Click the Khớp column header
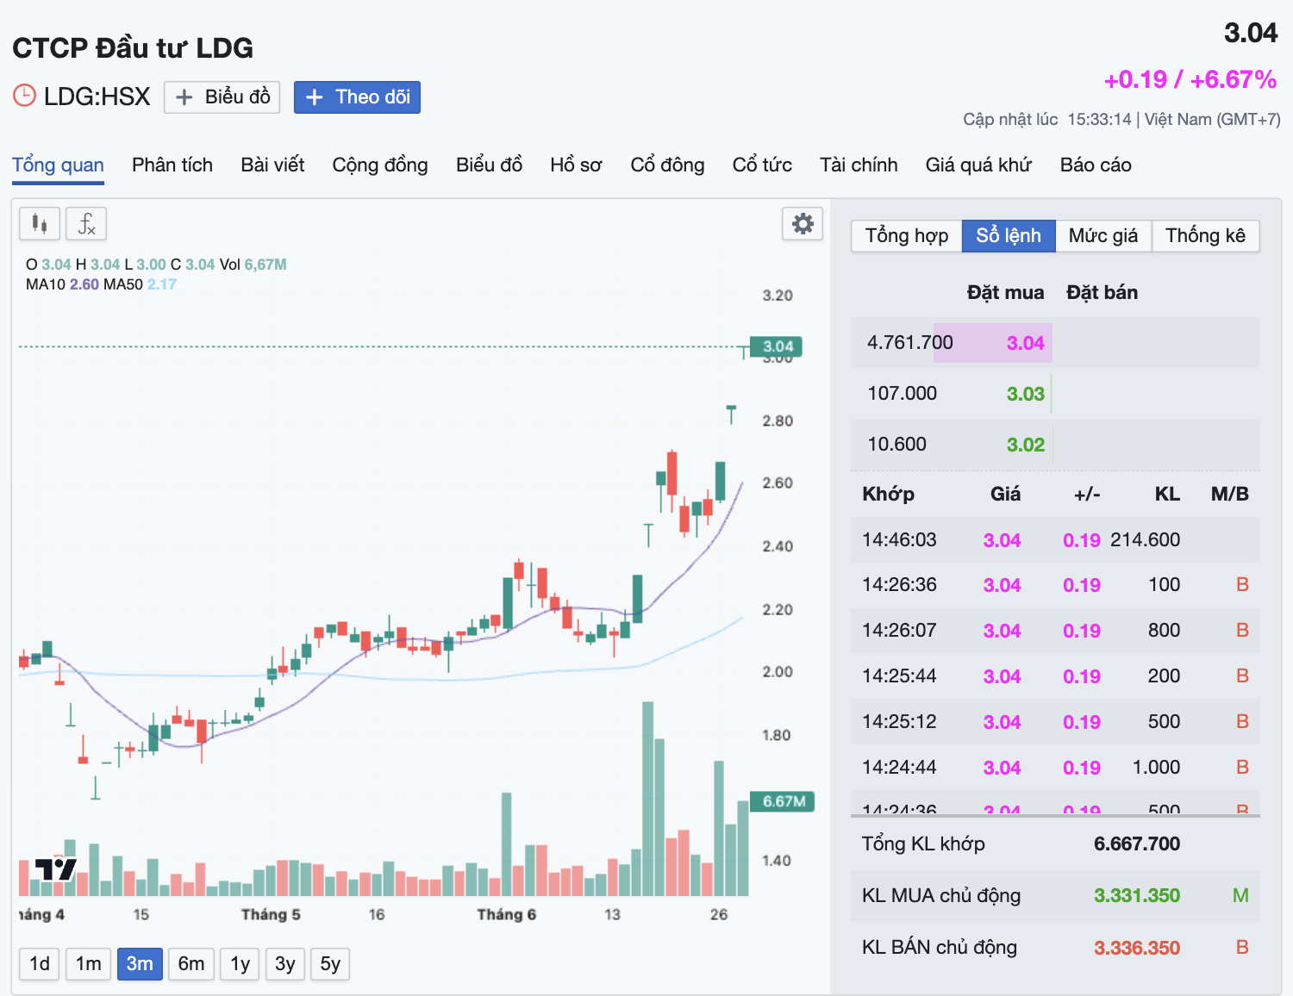The height and width of the screenshot is (996, 1293). [888, 495]
